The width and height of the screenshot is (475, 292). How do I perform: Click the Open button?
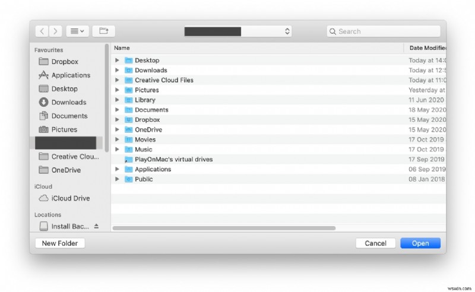pos(420,243)
